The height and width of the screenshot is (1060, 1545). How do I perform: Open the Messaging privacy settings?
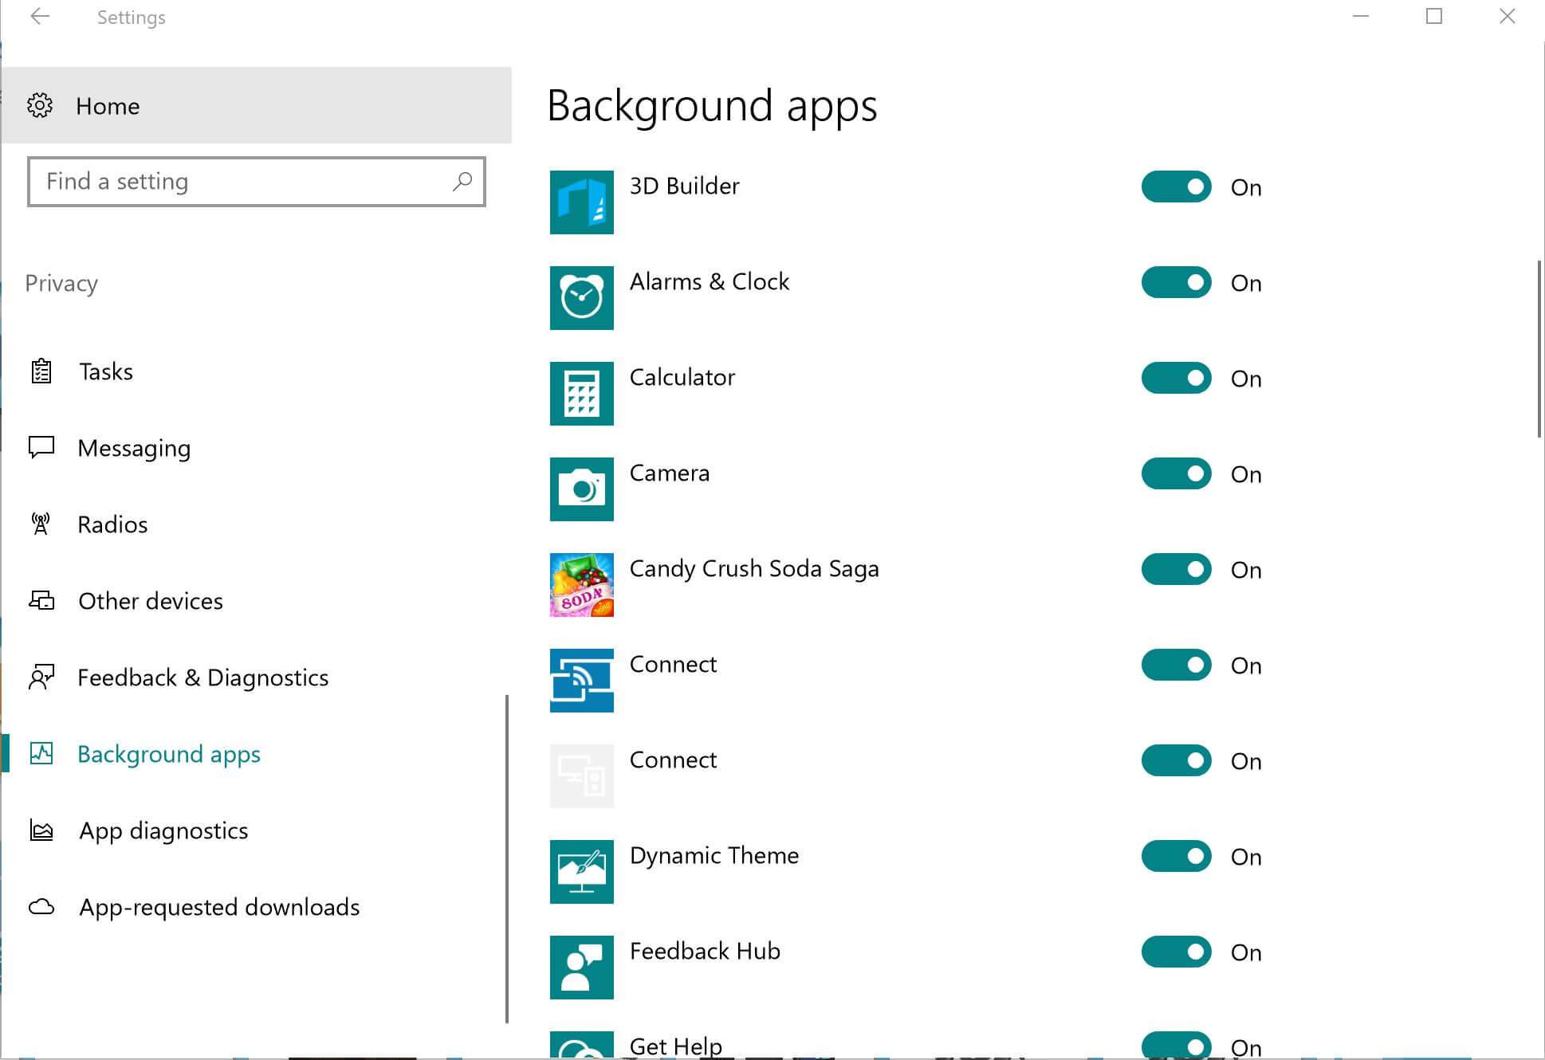(134, 447)
